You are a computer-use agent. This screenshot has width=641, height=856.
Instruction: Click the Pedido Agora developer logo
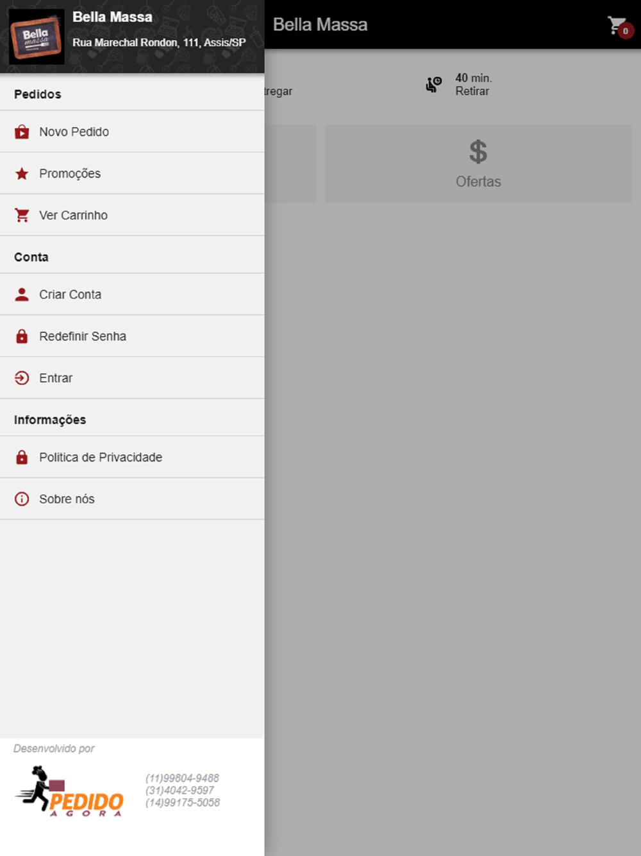click(x=69, y=791)
